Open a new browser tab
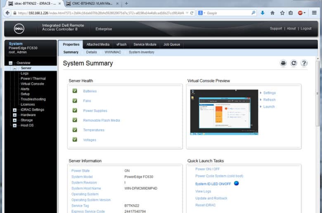 coord(126,3)
